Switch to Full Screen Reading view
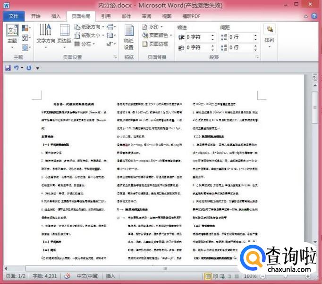The image size is (322, 284). tap(216, 276)
